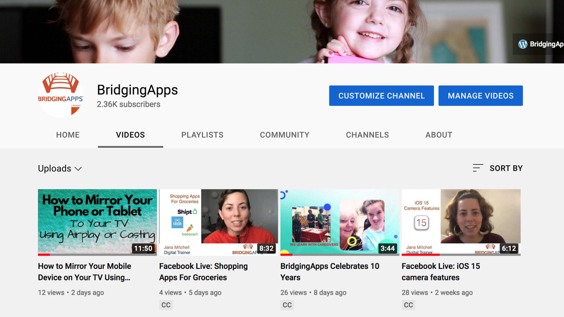
Task: Expand the Uploads dropdown
Action: pyautogui.click(x=60, y=168)
